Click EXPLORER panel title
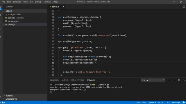The height and width of the screenshot is (104, 186). (x=9, y=7)
